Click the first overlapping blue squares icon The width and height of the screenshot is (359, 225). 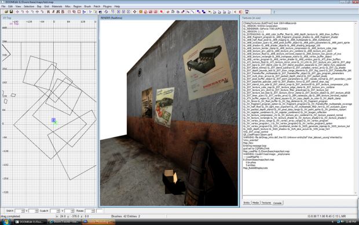pyautogui.click(x=199, y=12)
